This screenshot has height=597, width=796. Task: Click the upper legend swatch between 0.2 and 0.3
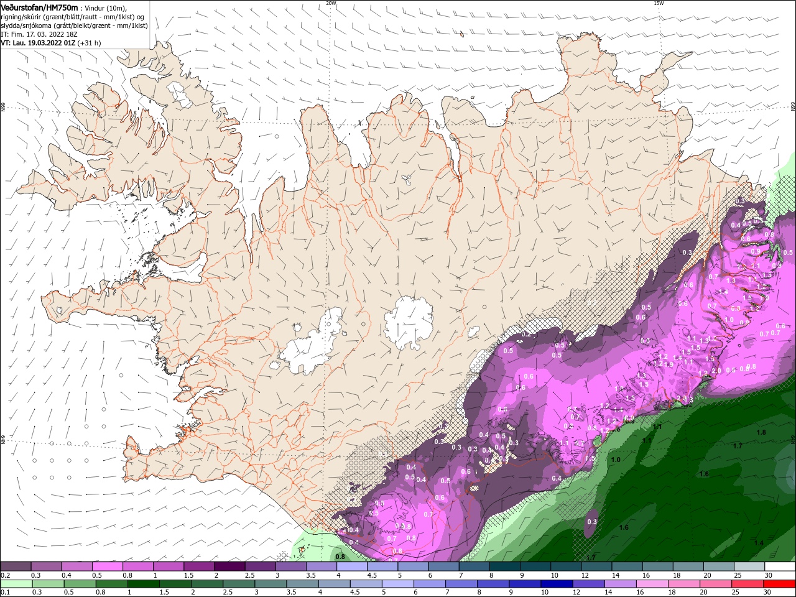(x=16, y=566)
